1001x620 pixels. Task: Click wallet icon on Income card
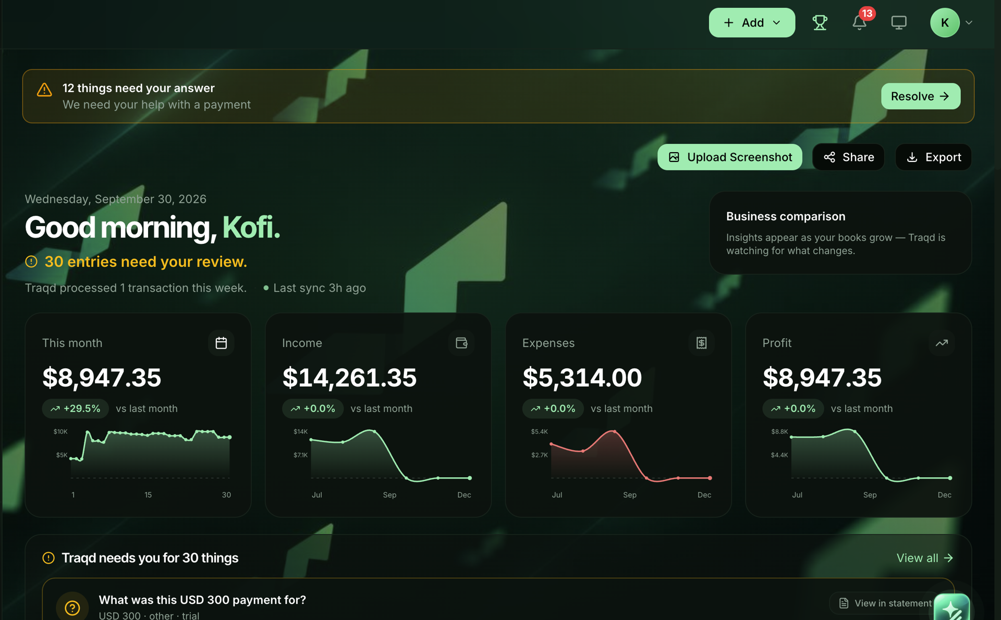tap(461, 343)
